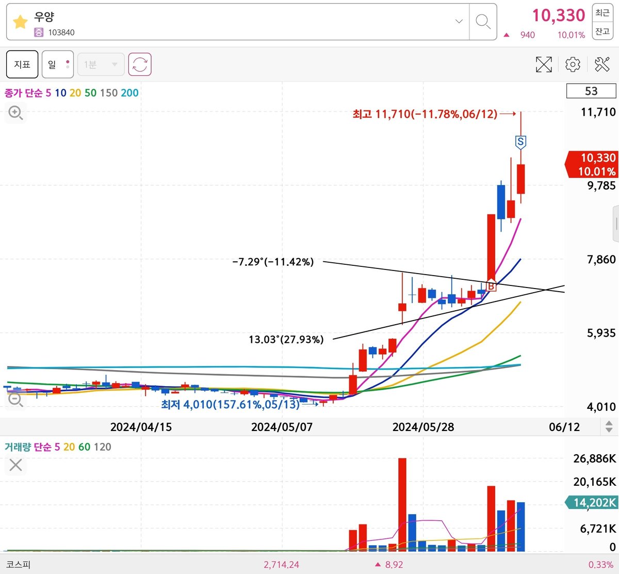619x574 pixels.
Task: Open the 지표 indicators button
Action: pyautogui.click(x=22, y=65)
